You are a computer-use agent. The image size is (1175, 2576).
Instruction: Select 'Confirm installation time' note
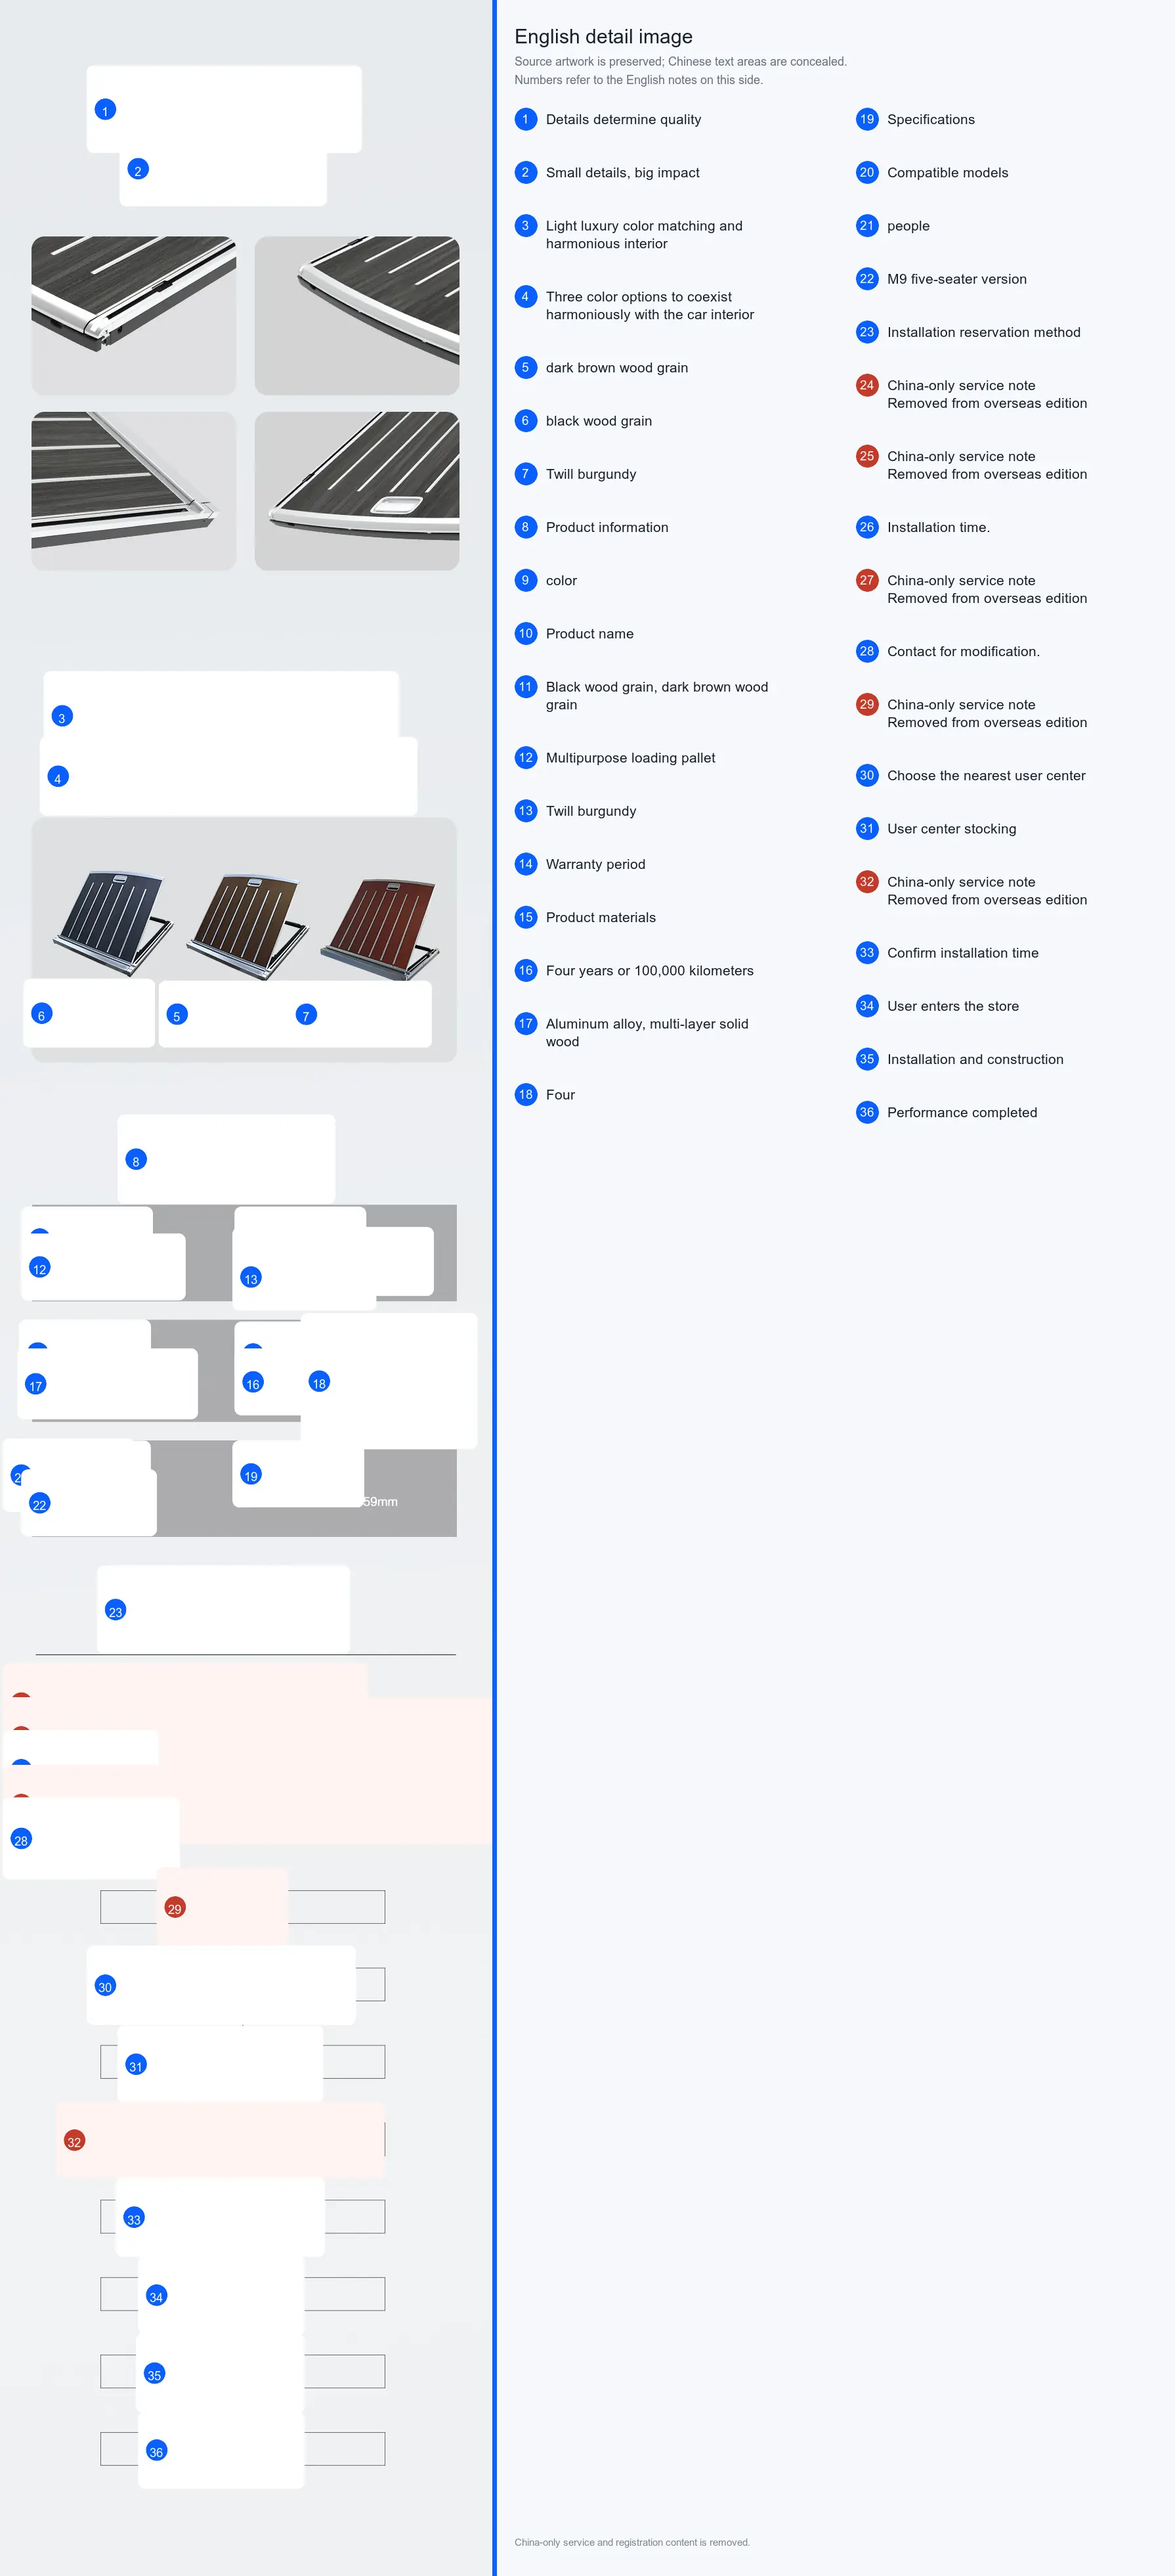click(962, 953)
